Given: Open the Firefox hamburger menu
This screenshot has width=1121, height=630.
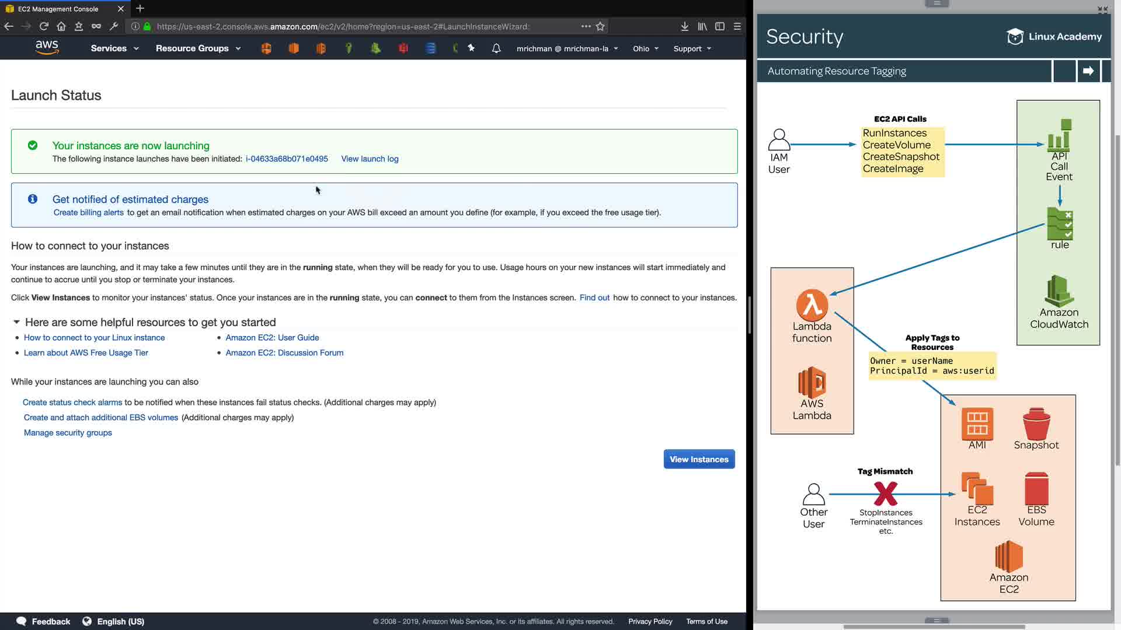Looking at the screenshot, I should [737, 26].
